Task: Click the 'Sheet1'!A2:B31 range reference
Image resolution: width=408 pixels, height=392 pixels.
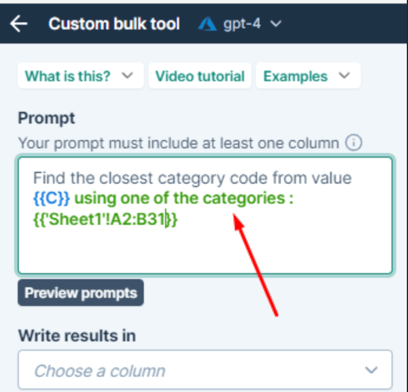Action: click(x=105, y=220)
